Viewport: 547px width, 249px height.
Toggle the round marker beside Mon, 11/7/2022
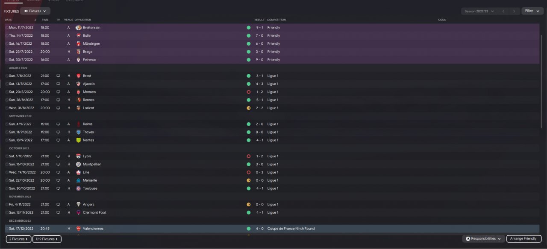pos(7,28)
